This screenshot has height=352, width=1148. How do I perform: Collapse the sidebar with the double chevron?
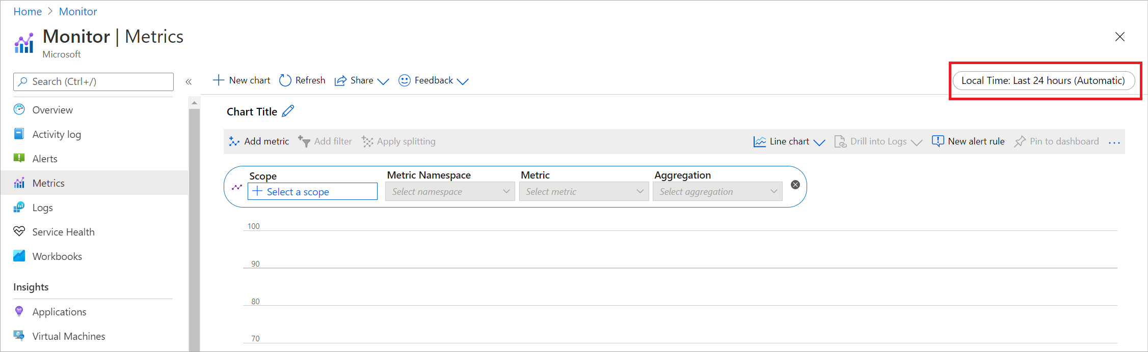(189, 82)
